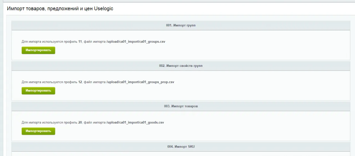
Task: Click the ca01_groups.csv file path
Action: [136, 42]
